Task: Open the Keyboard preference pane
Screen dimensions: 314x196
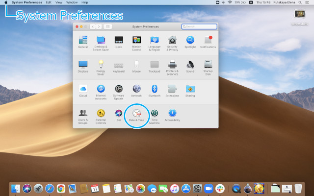Action: pyautogui.click(x=119, y=67)
